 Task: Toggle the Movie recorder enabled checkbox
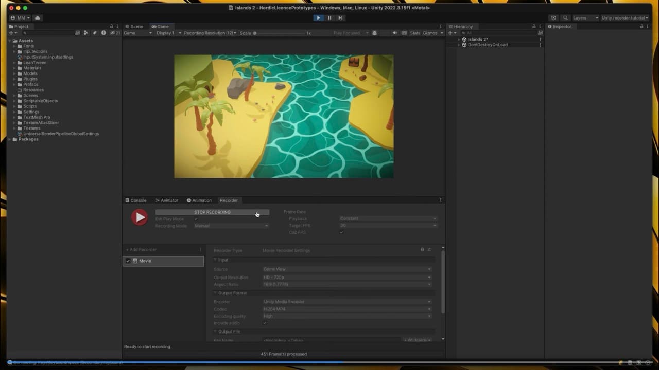coord(128,261)
